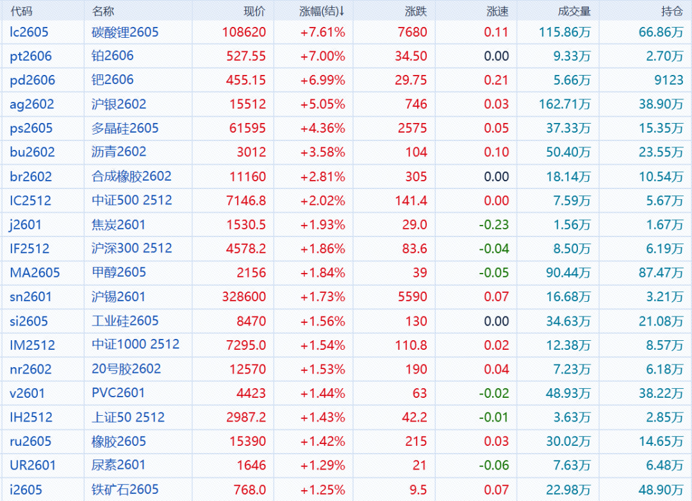This screenshot has width=692, height=501.
Task: Open 中证1000 2512 contract name
Action: point(135,345)
